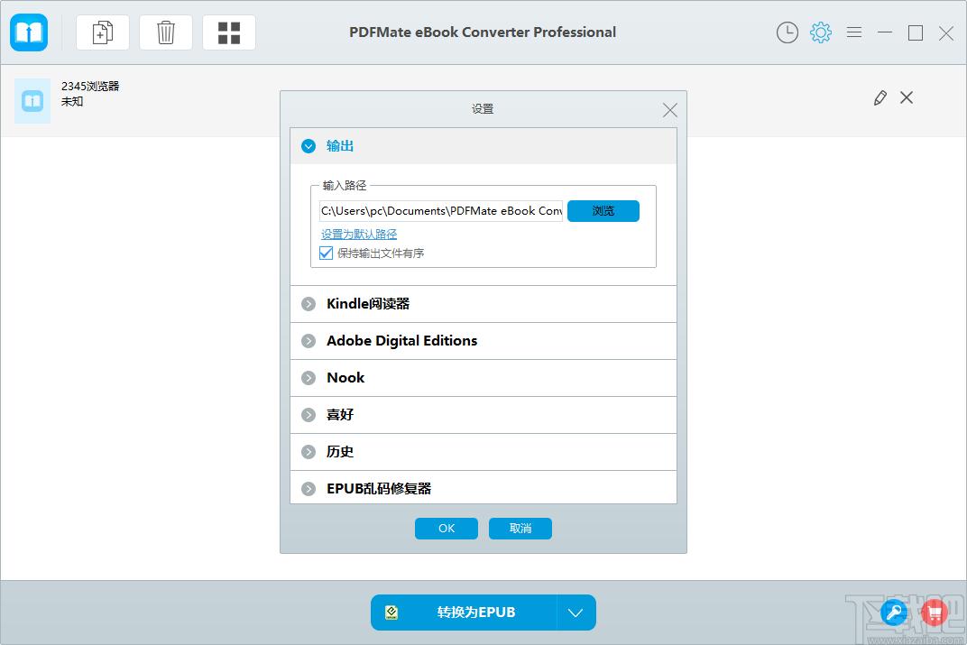967x645 pixels.
Task: Click the trash can delete icon
Action: [166, 32]
